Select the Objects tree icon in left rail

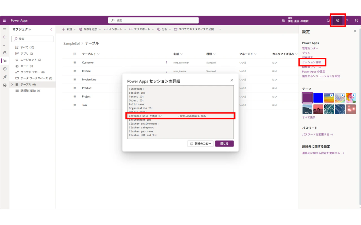click(5, 61)
